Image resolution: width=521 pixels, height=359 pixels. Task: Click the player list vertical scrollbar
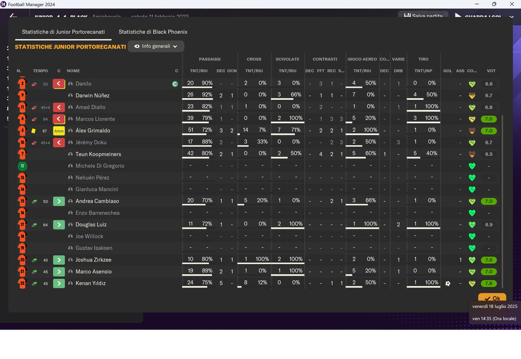click(502, 201)
